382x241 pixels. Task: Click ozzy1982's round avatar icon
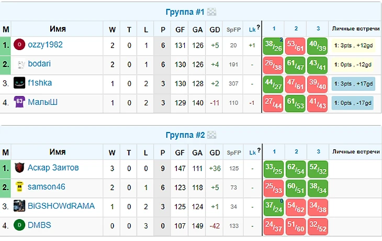coord(19,45)
